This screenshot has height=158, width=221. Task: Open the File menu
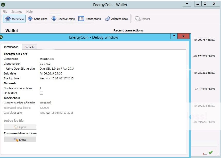[x=5, y=12]
